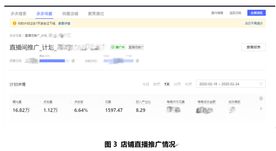Screen dimensions: 276x151
Task: Click the 1597.47 spend value
Action: click(x=114, y=110)
